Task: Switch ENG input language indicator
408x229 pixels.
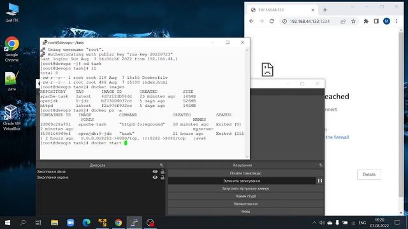Action: (x=362, y=223)
